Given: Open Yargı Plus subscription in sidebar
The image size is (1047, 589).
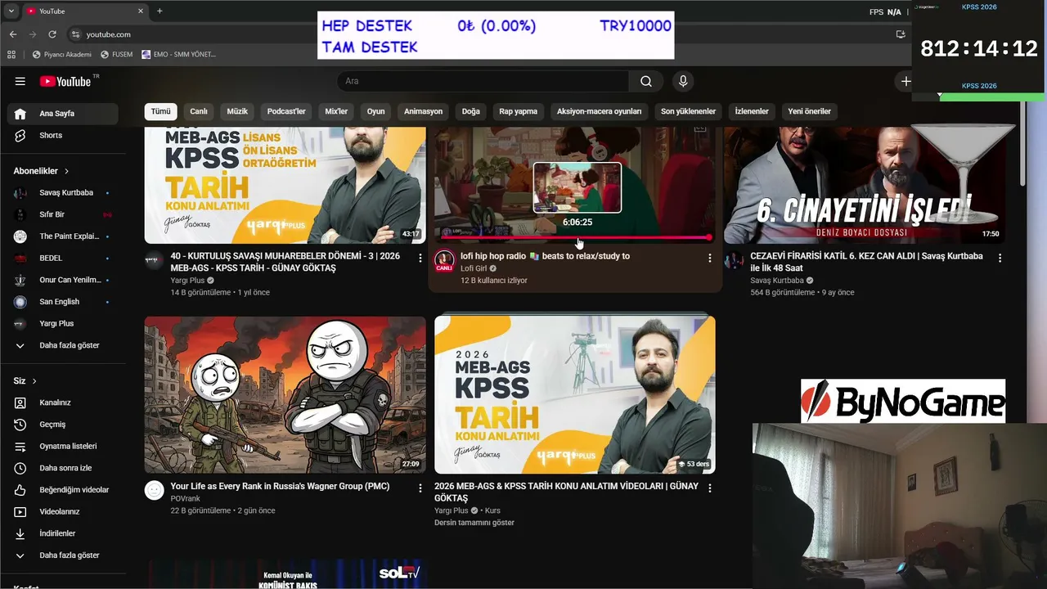Looking at the screenshot, I should pyautogui.click(x=62, y=324).
